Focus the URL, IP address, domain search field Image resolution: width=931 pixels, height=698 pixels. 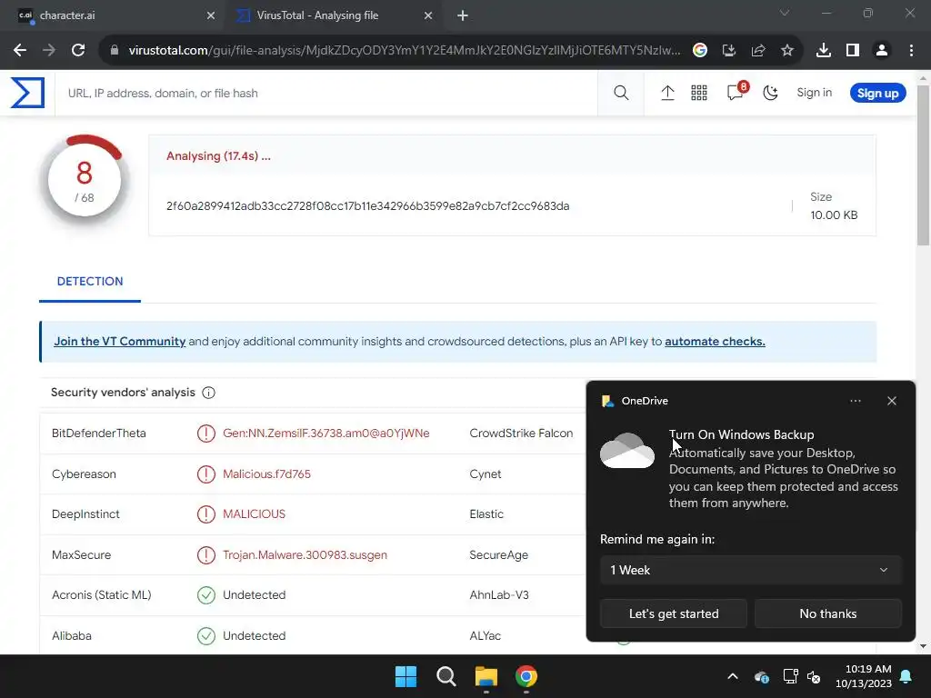coord(326,94)
